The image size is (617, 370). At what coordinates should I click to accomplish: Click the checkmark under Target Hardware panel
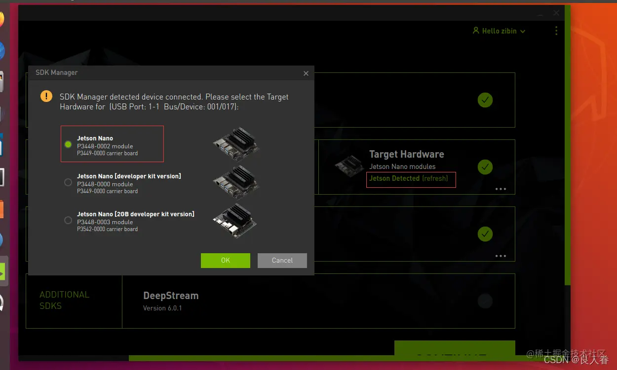pos(485,234)
